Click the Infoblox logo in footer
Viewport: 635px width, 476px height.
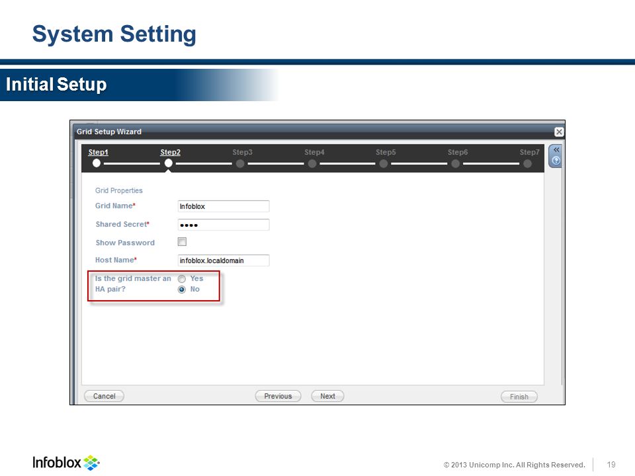[65, 462]
